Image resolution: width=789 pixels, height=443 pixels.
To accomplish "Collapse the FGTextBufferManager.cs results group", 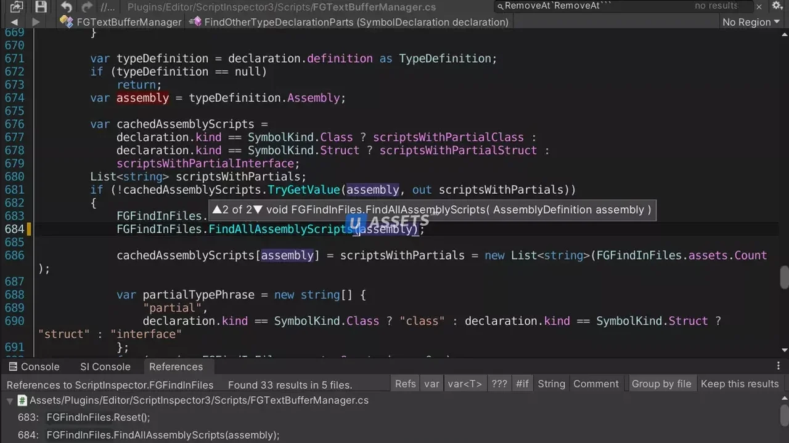I will click(x=9, y=401).
